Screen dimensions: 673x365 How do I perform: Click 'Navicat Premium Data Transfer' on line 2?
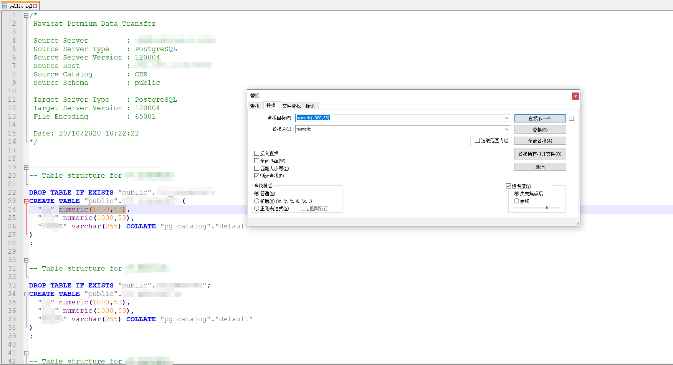[x=94, y=24]
